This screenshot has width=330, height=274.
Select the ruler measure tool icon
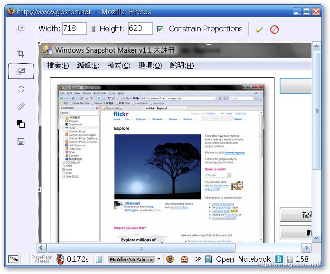21,106
